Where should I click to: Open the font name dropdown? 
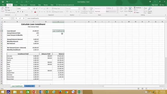click(x=28, y=9)
